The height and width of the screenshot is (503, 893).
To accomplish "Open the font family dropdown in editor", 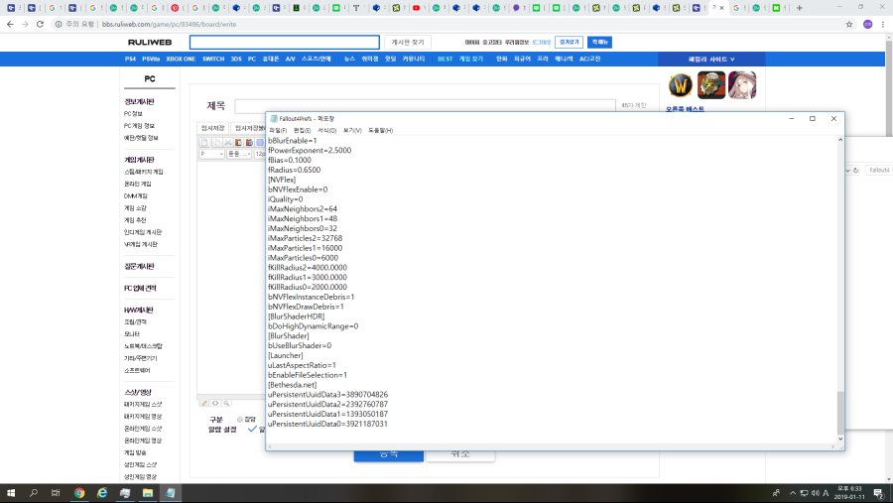I will (238, 154).
